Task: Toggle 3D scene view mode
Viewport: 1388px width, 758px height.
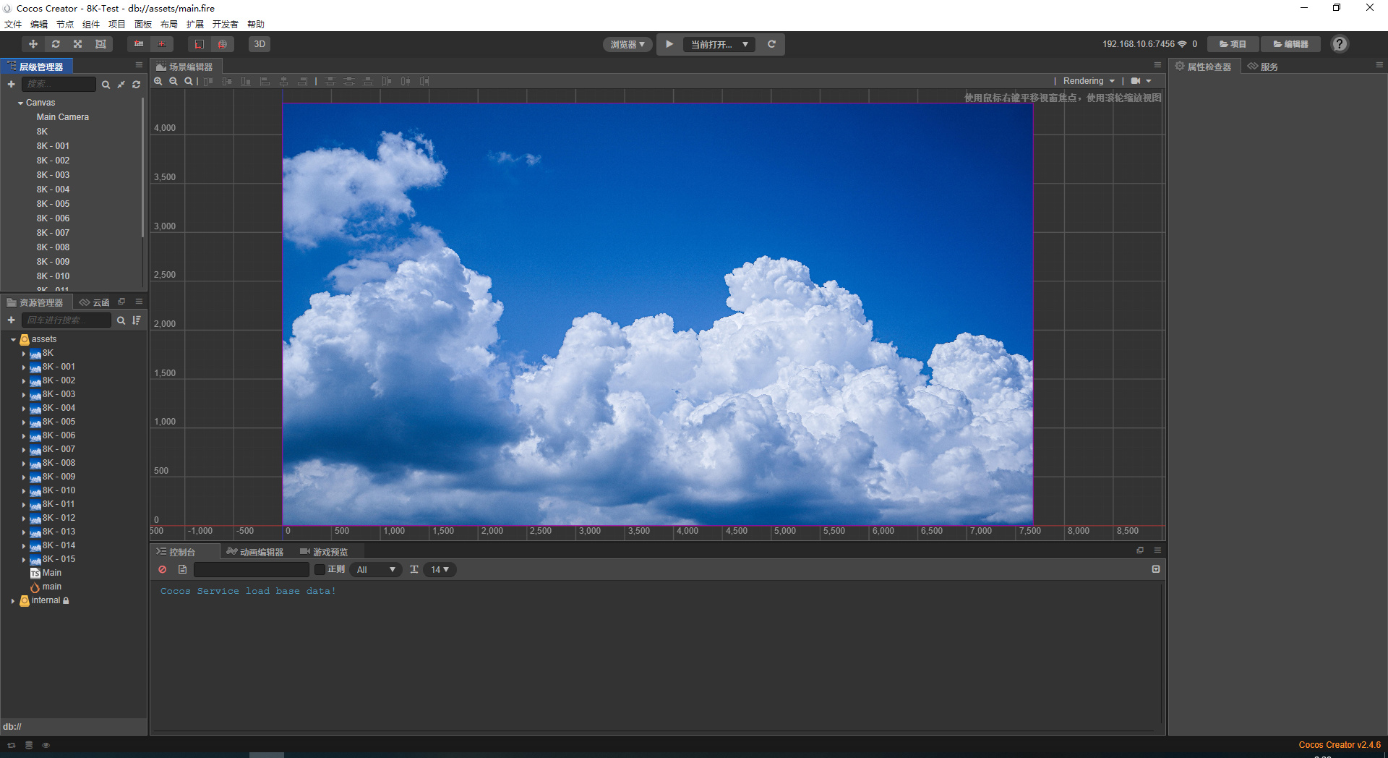Action: click(260, 44)
